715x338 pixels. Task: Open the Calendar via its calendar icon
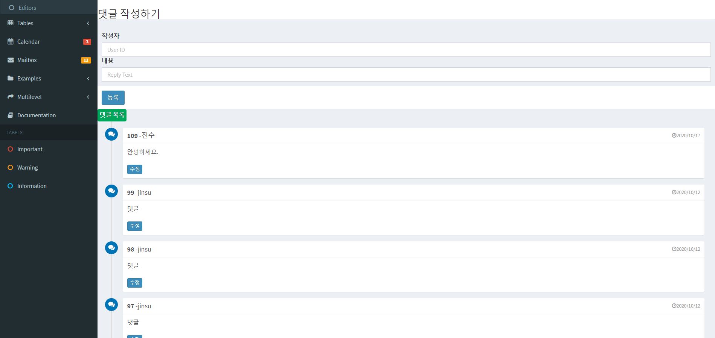coord(10,41)
